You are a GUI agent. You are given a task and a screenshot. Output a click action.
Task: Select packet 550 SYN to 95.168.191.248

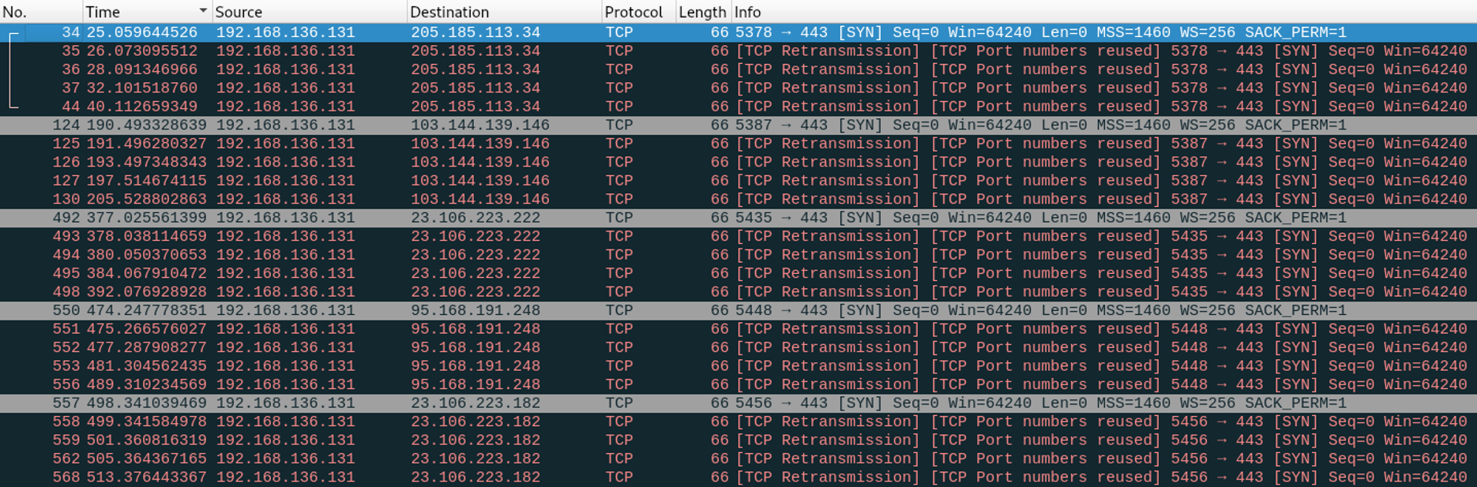[738, 311]
